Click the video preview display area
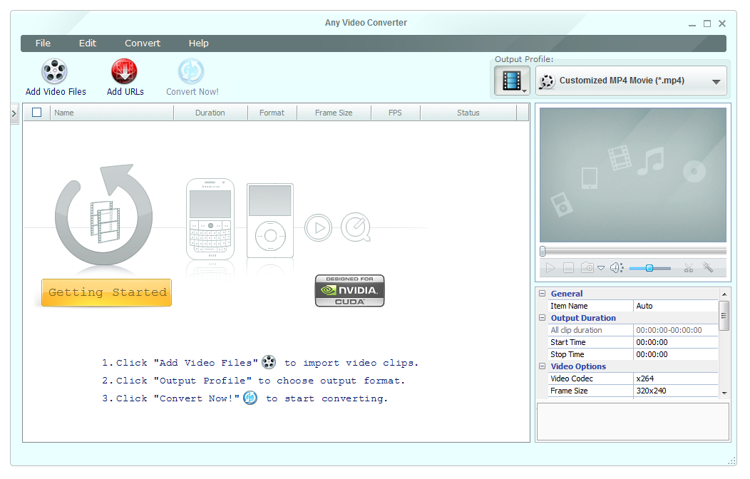This screenshot has width=750, height=479. tap(633, 175)
